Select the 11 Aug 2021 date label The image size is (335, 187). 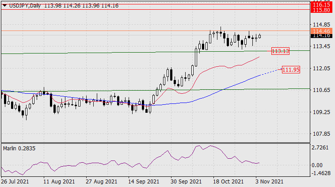(59, 182)
